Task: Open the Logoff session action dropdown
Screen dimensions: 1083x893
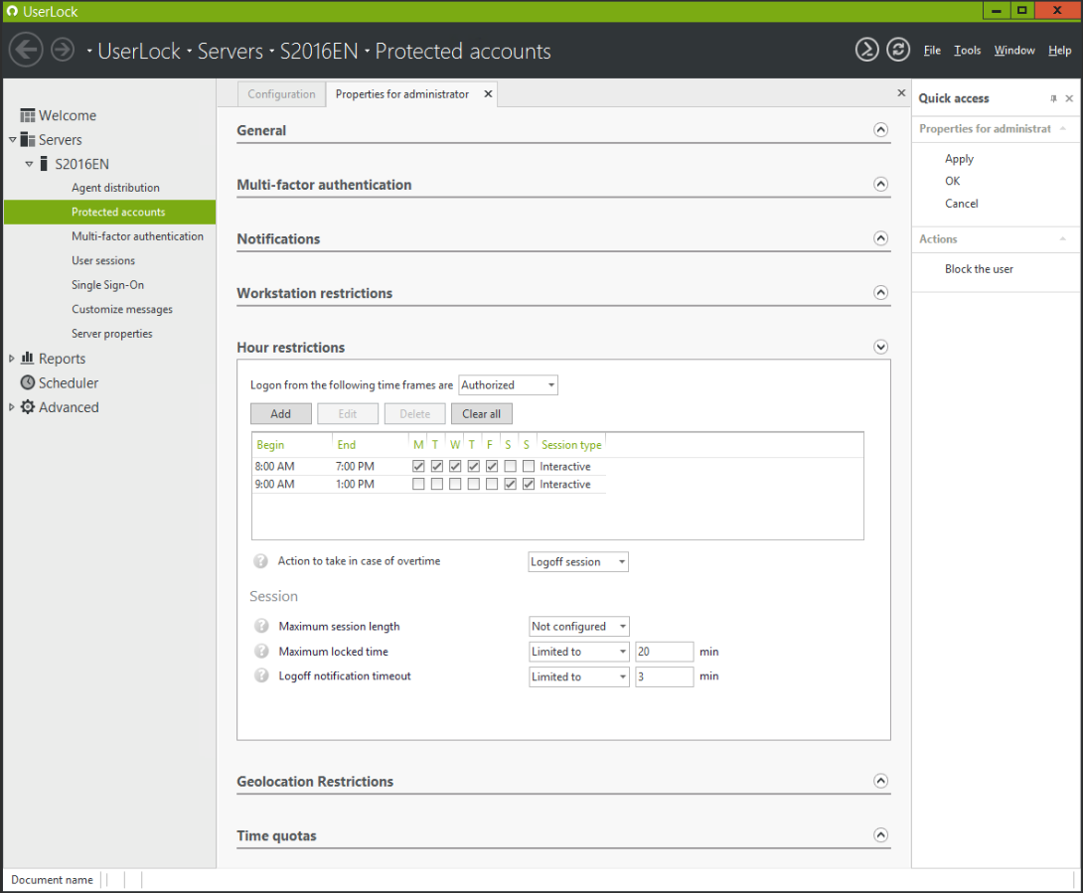Action: tap(578, 561)
